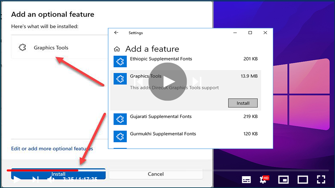Skip to the next video
Viewport: 335px width, 188px height.
(x=35, y=180)
